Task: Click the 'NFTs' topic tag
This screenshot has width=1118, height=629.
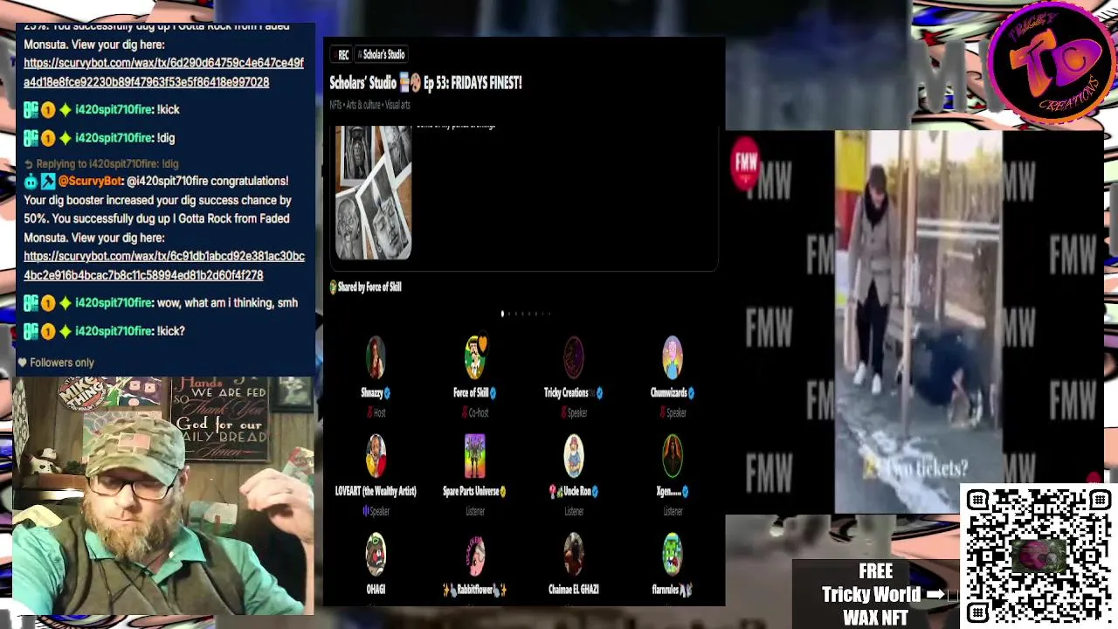Action: pyautogui.click(x=335, y=105)
